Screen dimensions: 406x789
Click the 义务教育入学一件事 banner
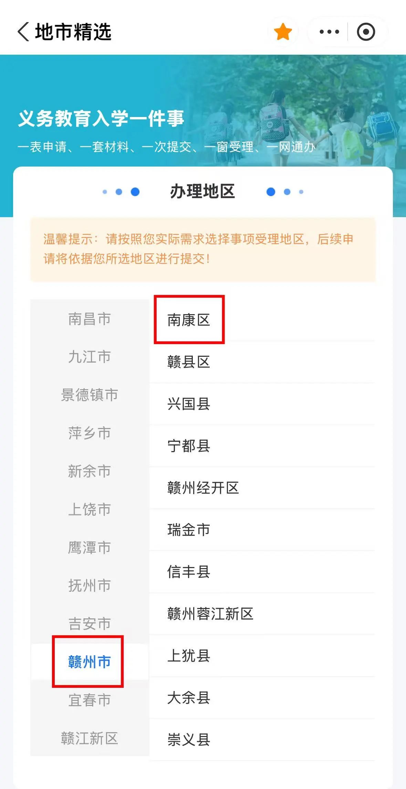click(x=101, y=119)
